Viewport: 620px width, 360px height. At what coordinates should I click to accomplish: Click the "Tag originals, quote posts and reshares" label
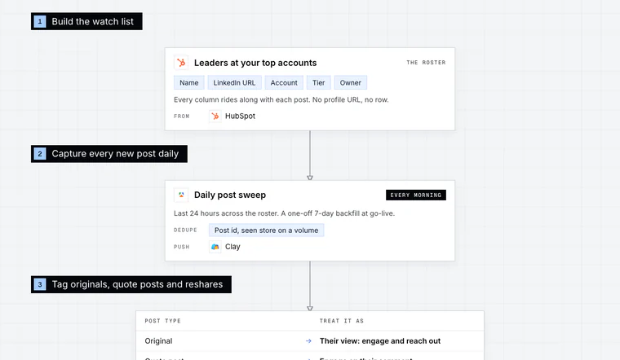[131, 284]
